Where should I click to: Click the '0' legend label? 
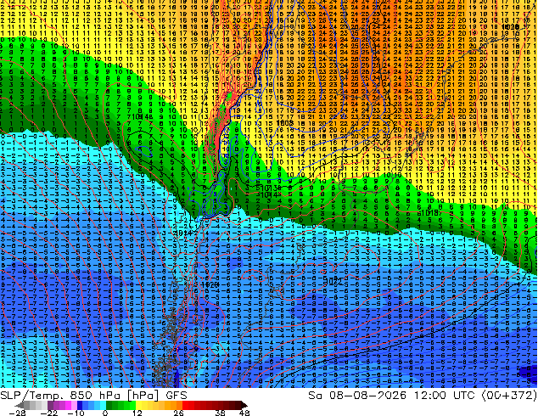tap(105, 413)
